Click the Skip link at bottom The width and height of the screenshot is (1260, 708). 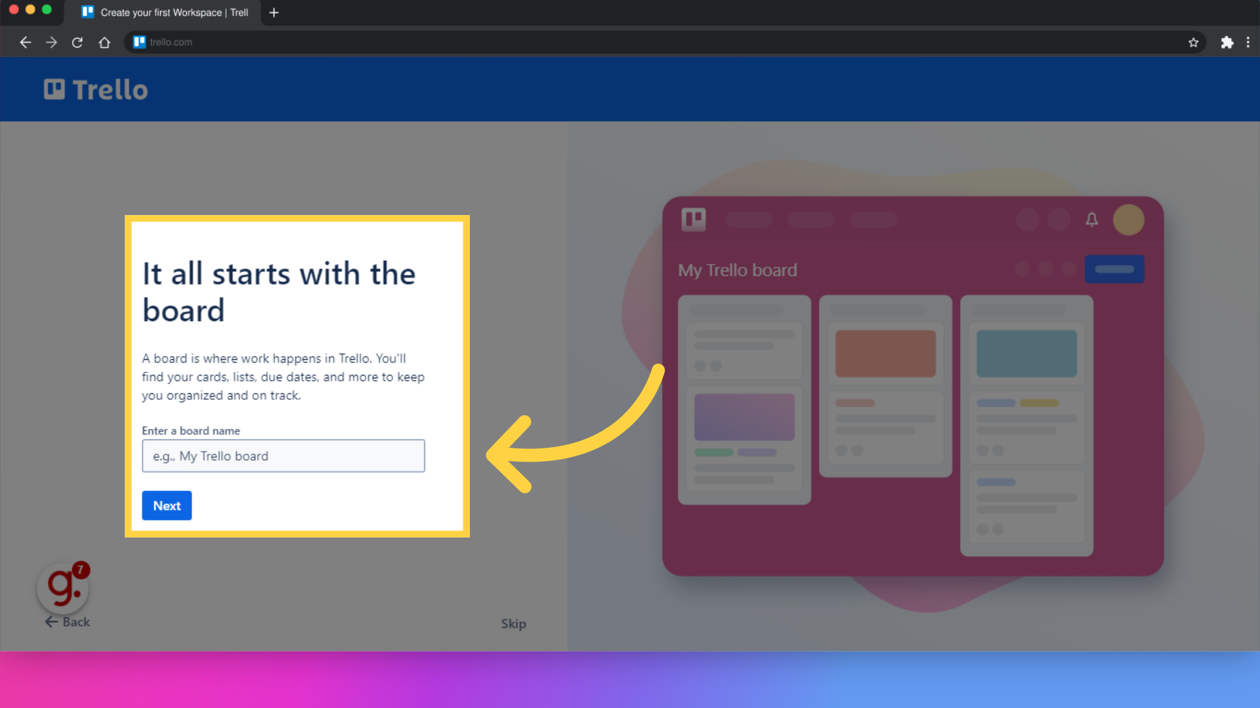tap(513, 622)
